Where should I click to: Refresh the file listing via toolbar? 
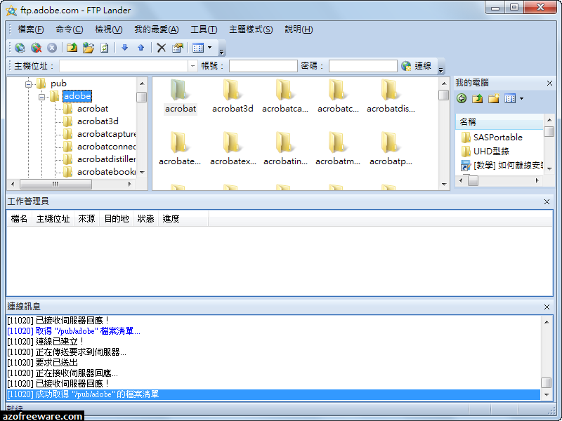pos(104,48)
